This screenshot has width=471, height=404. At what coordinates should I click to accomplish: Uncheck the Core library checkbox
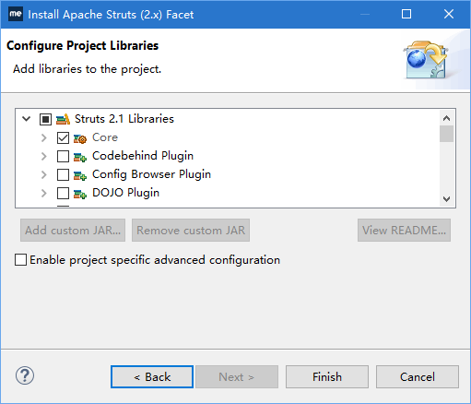pos(63,137)
